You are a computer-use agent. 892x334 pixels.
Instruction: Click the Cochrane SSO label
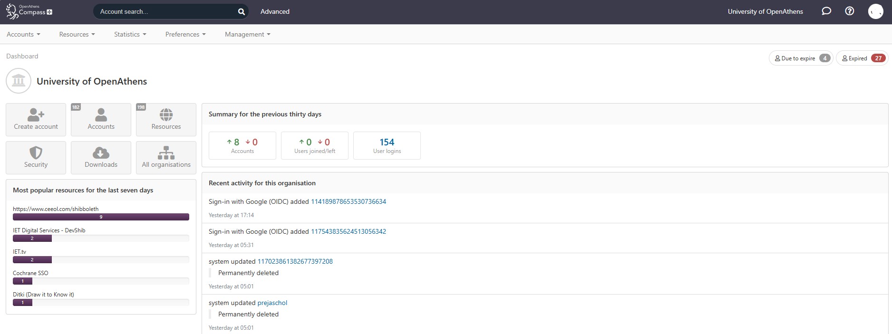coord(30,273)
